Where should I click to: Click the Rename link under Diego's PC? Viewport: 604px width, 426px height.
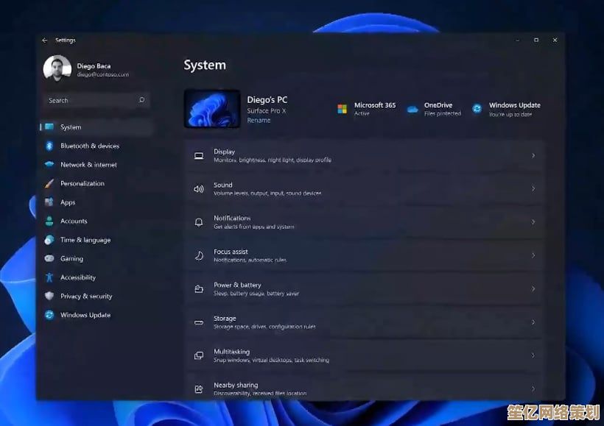[259, 119]
